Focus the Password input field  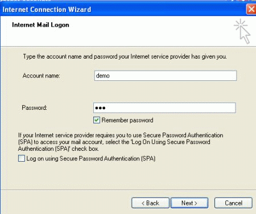[x=164, y=108]
